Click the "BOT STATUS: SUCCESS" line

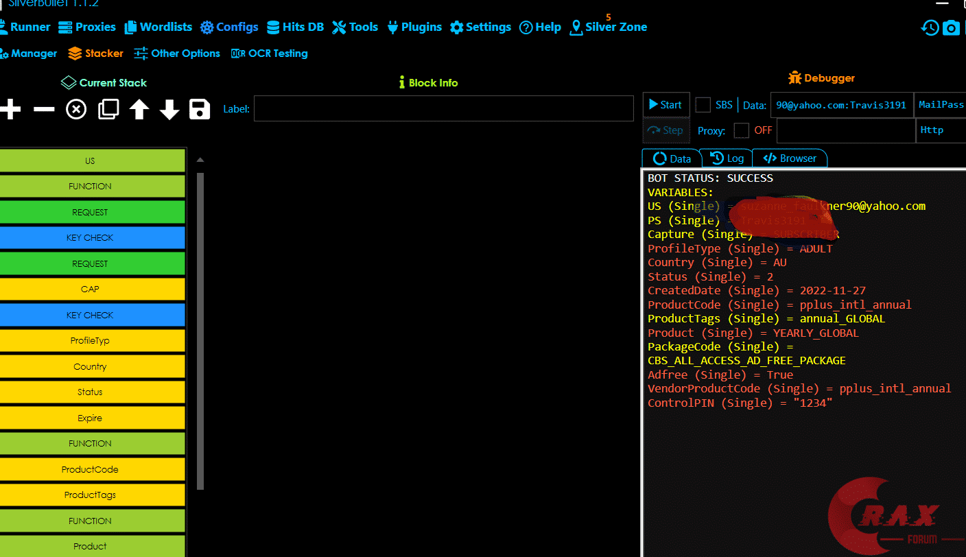710,178
